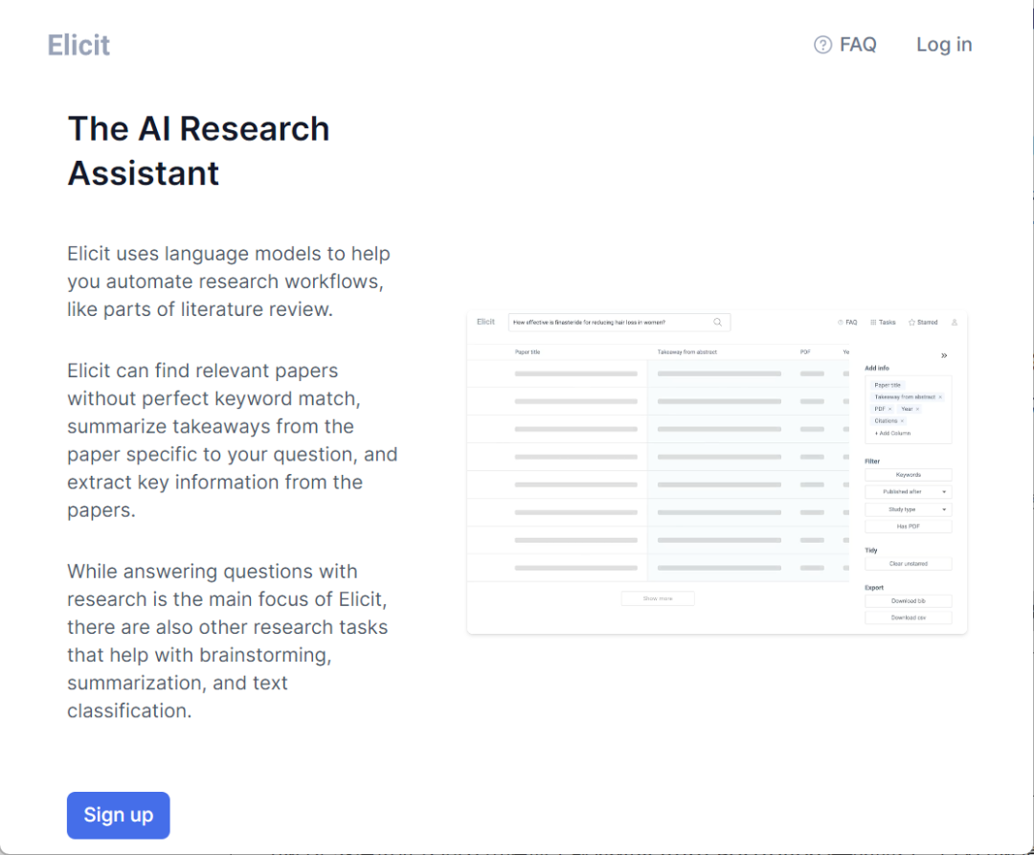
Task: Click the Keywords filter field
Action: pyautogui.click(x=908, y=475)
